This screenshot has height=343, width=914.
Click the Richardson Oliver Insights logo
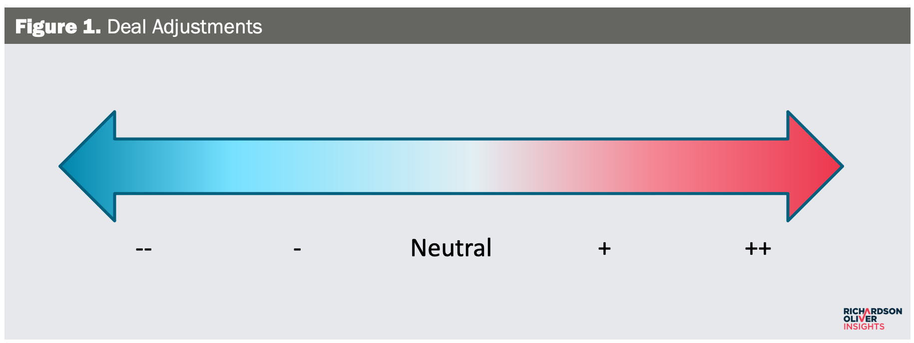click(x=872, y=319)
